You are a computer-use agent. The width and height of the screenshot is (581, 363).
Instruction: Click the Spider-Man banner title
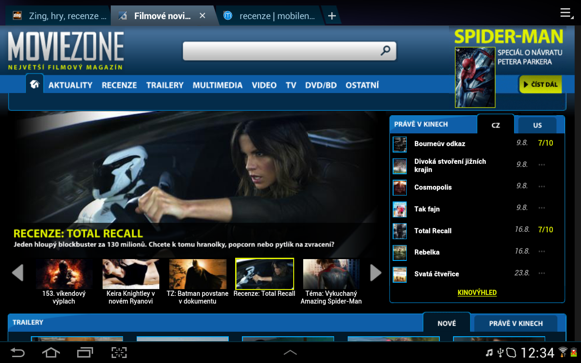coord(508,36)
